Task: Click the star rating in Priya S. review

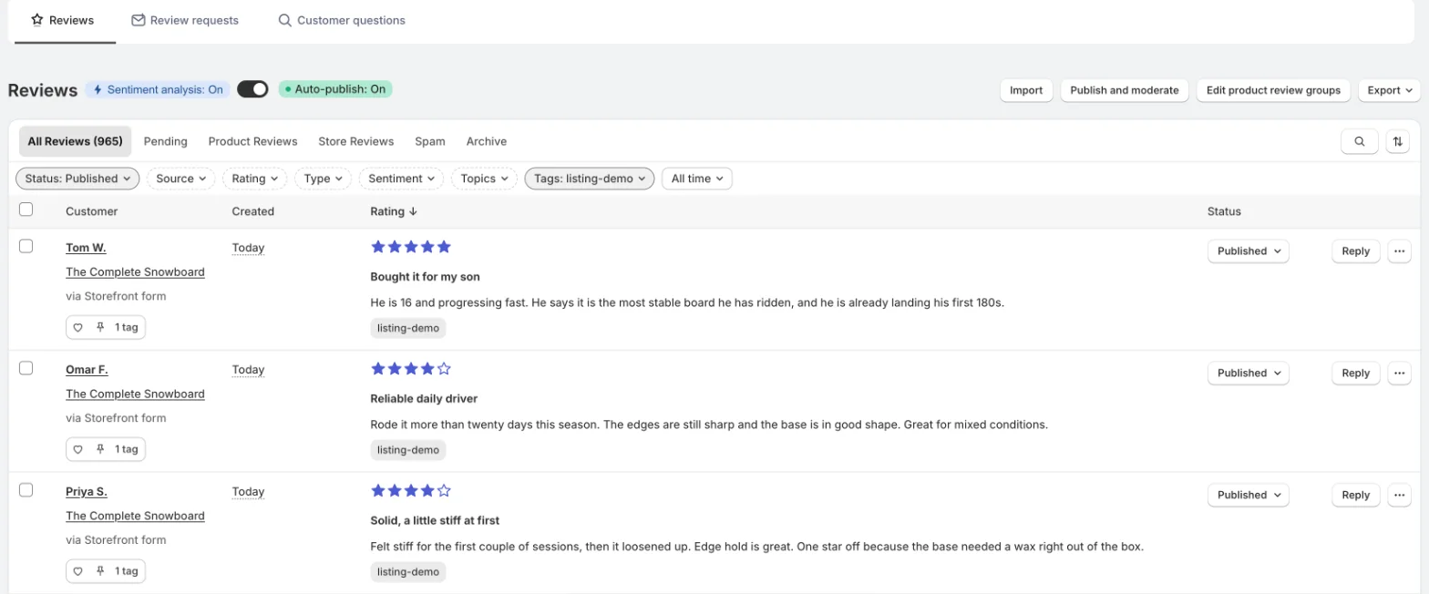Action: (x=411, y=491)
